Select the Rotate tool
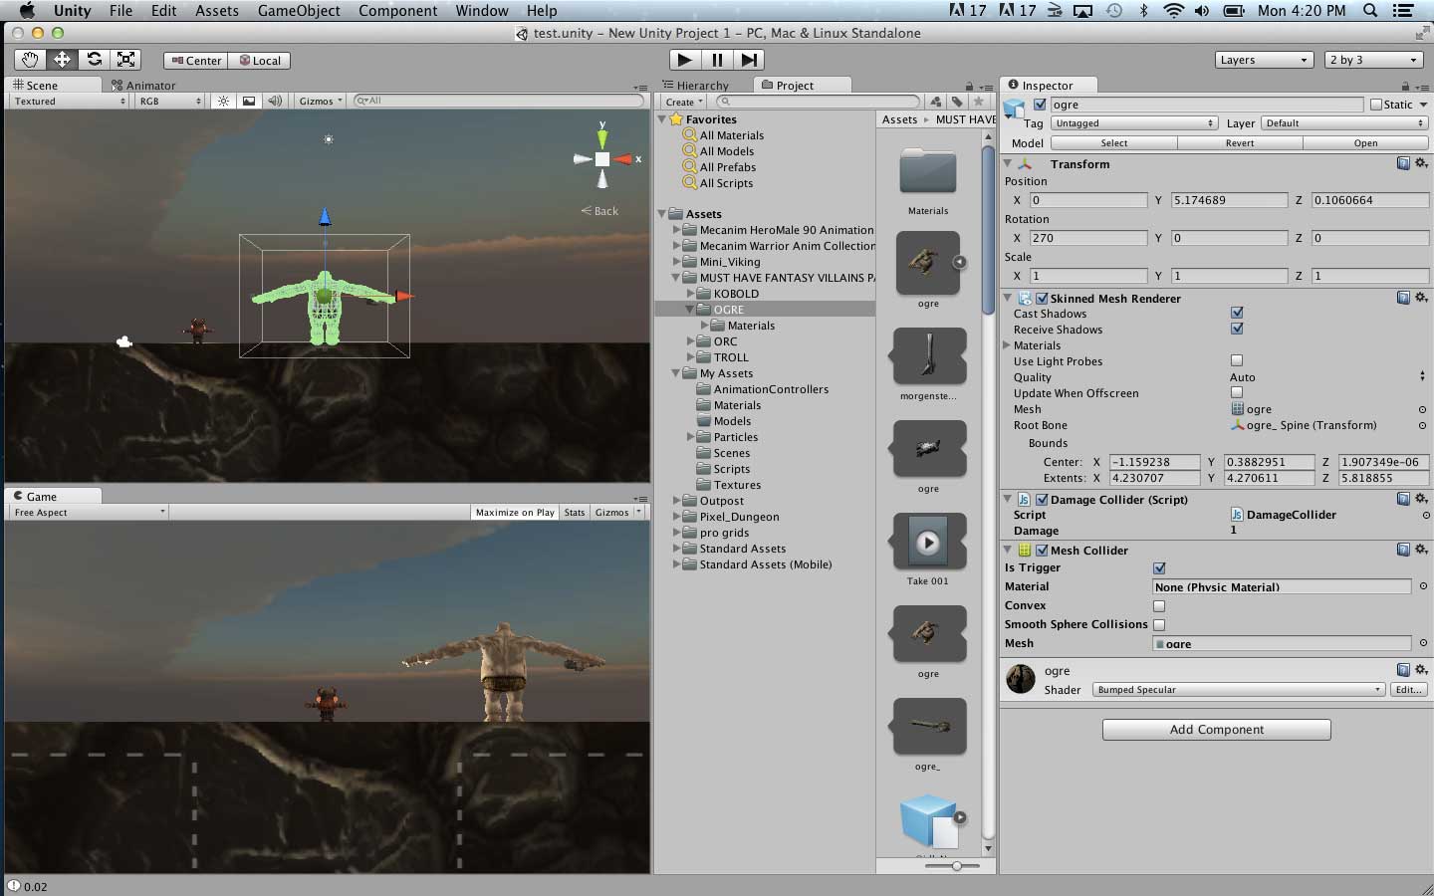Image resolution: width=1434 pixels, height=896 pixels. [94, 60]
